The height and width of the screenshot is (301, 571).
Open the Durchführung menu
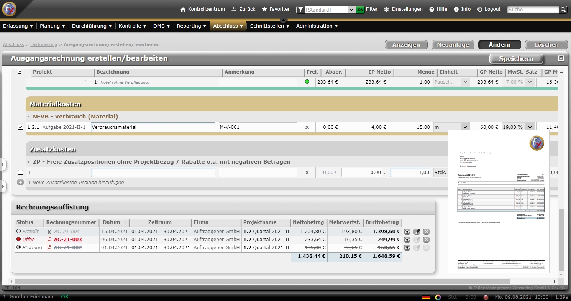[x=92, y=26]
